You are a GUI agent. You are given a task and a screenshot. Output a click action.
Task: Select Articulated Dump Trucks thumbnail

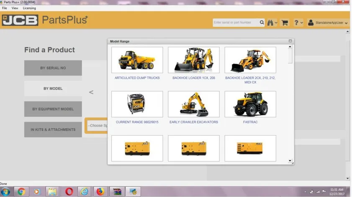[137, 60]
